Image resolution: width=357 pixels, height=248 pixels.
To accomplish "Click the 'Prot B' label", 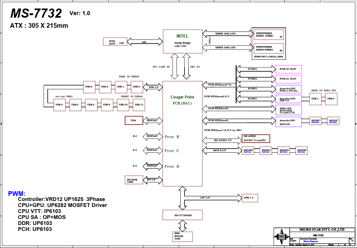I will click(172, 137).
